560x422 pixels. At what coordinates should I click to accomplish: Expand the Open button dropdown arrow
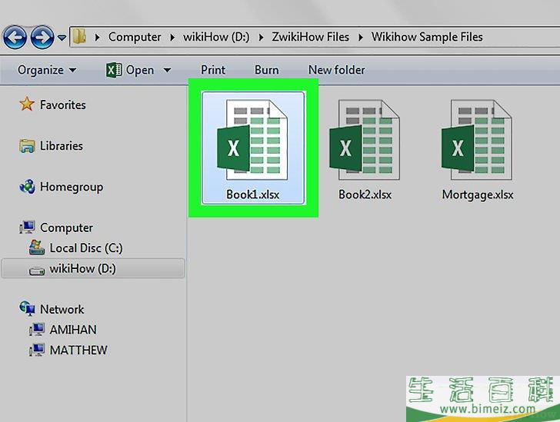point(167,70)
